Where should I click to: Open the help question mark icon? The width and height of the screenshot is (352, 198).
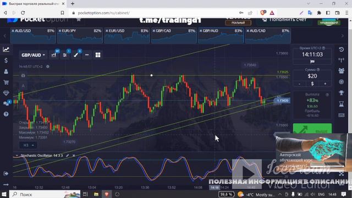[x=6, y=114]
